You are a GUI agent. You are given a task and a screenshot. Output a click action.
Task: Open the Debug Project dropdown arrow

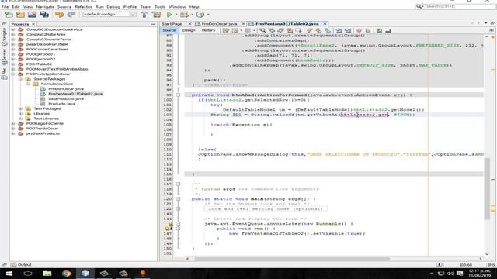click(x=192, y=14)
